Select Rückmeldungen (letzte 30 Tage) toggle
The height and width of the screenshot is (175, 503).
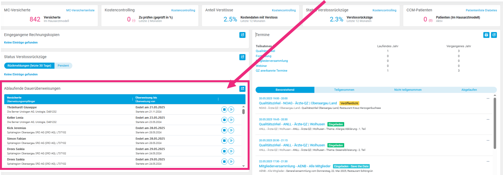pos(29,66)
